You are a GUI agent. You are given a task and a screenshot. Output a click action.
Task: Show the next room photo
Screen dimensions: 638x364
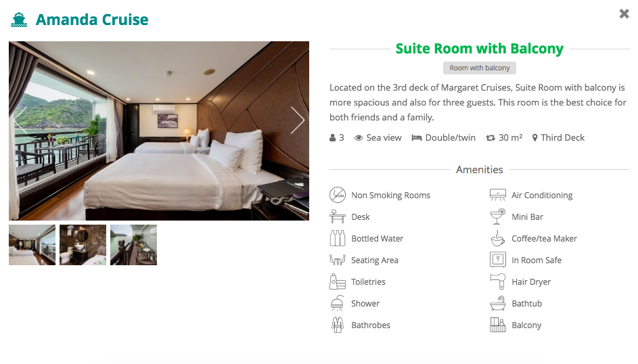point(298,120)
